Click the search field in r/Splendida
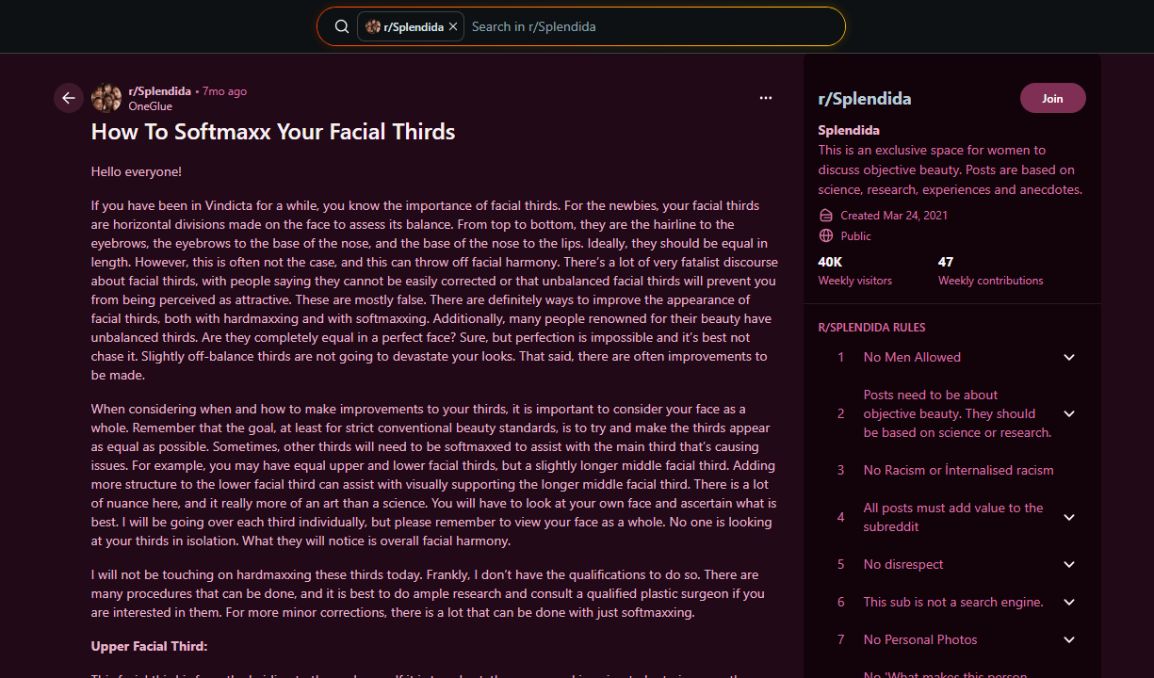The image size is (1154, 678). (650, 26)
